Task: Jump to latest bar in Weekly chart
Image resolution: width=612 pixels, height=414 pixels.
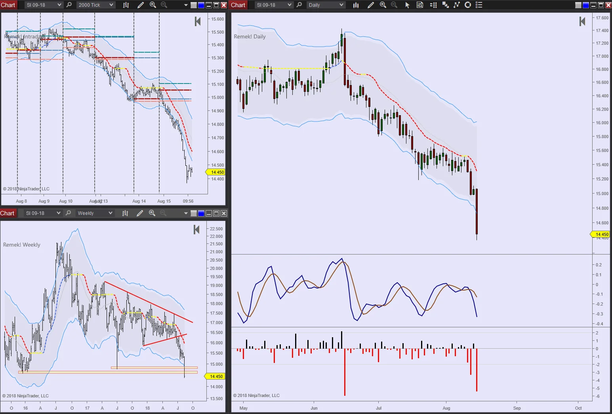Action: (x=196, y=230)
